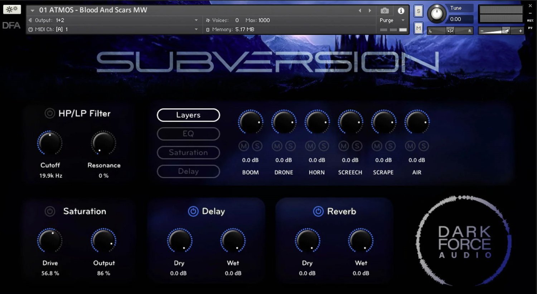Toggle the Delay effect power button
The height and width of the screenshot is (294, 537).
193,211
